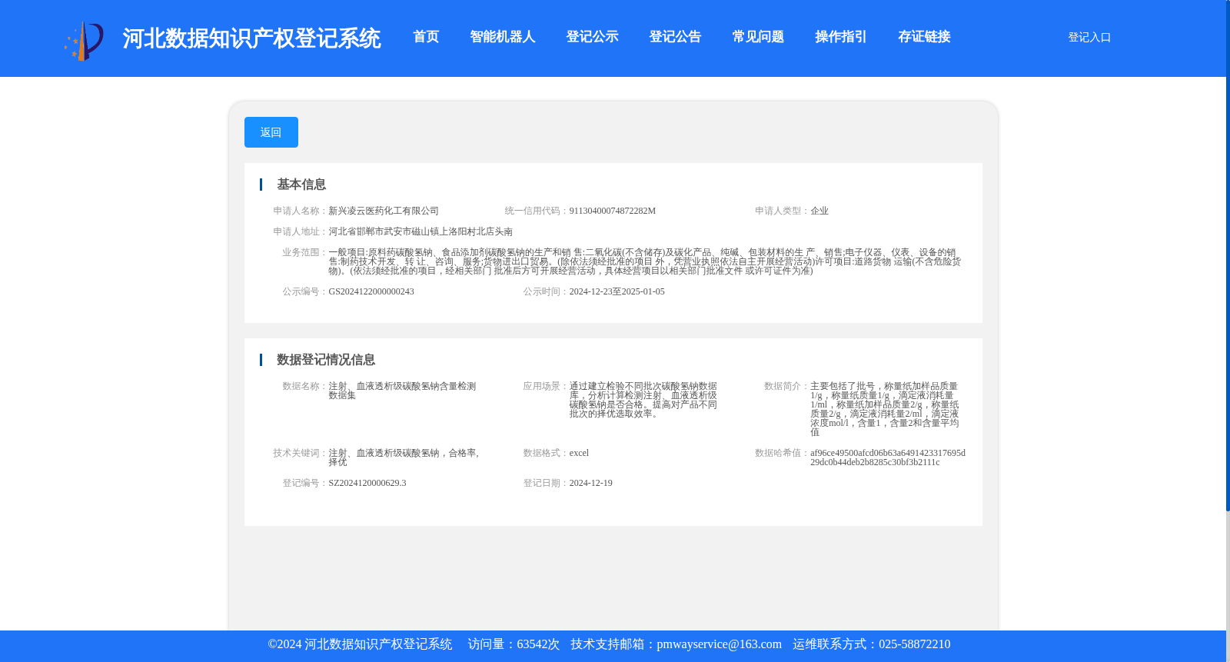1230x662 pixels.
Task: Click the 数据简介 description text
Action: (885, 409)
